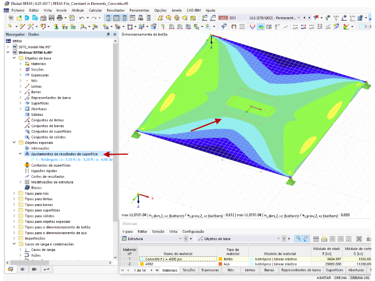Go to previous load combination arrow

(304, 18)
